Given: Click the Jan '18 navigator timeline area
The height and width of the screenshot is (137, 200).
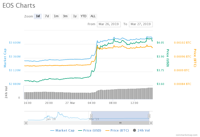Looking at the screenshot, I should point(51,119).
